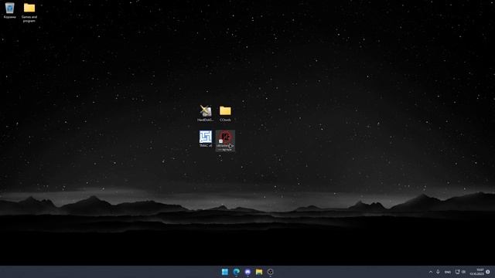Select the Games and program folder
This screenshot has height=278, width=495.
(29, 12)
